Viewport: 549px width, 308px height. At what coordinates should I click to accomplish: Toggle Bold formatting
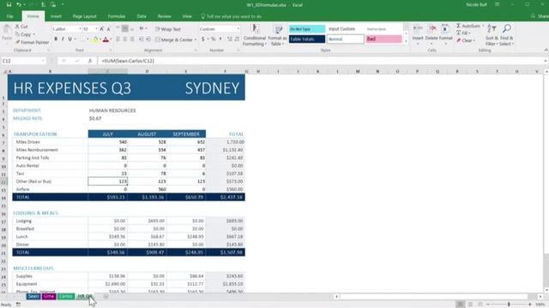pyautogui.click(x=56, y=39)
